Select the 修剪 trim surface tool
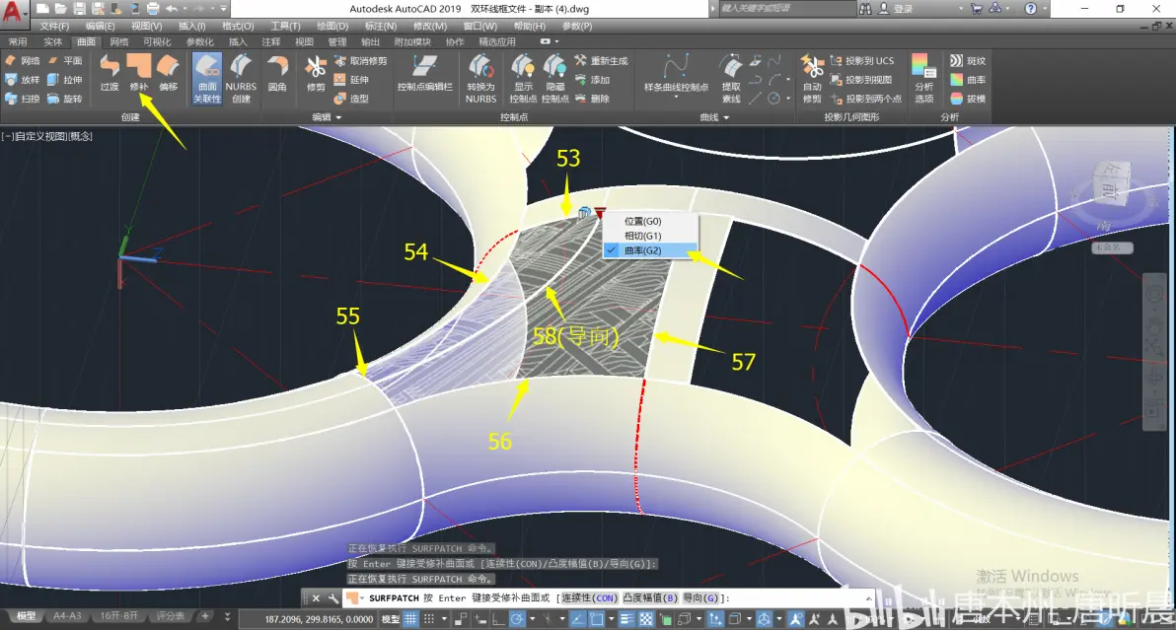 pos(316,73)
